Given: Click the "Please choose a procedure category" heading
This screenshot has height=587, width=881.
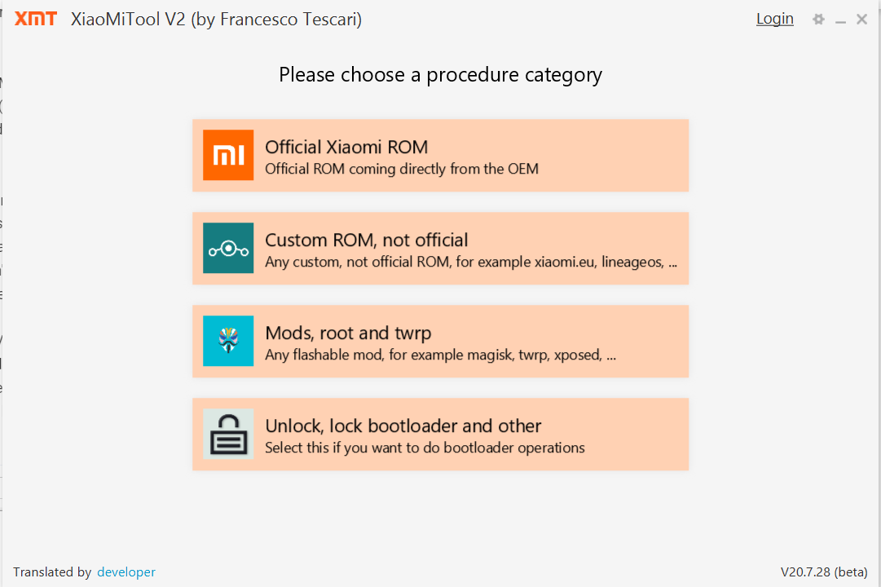Looking at the screenshot, I should pyautogui.click(x=440, y=75).
